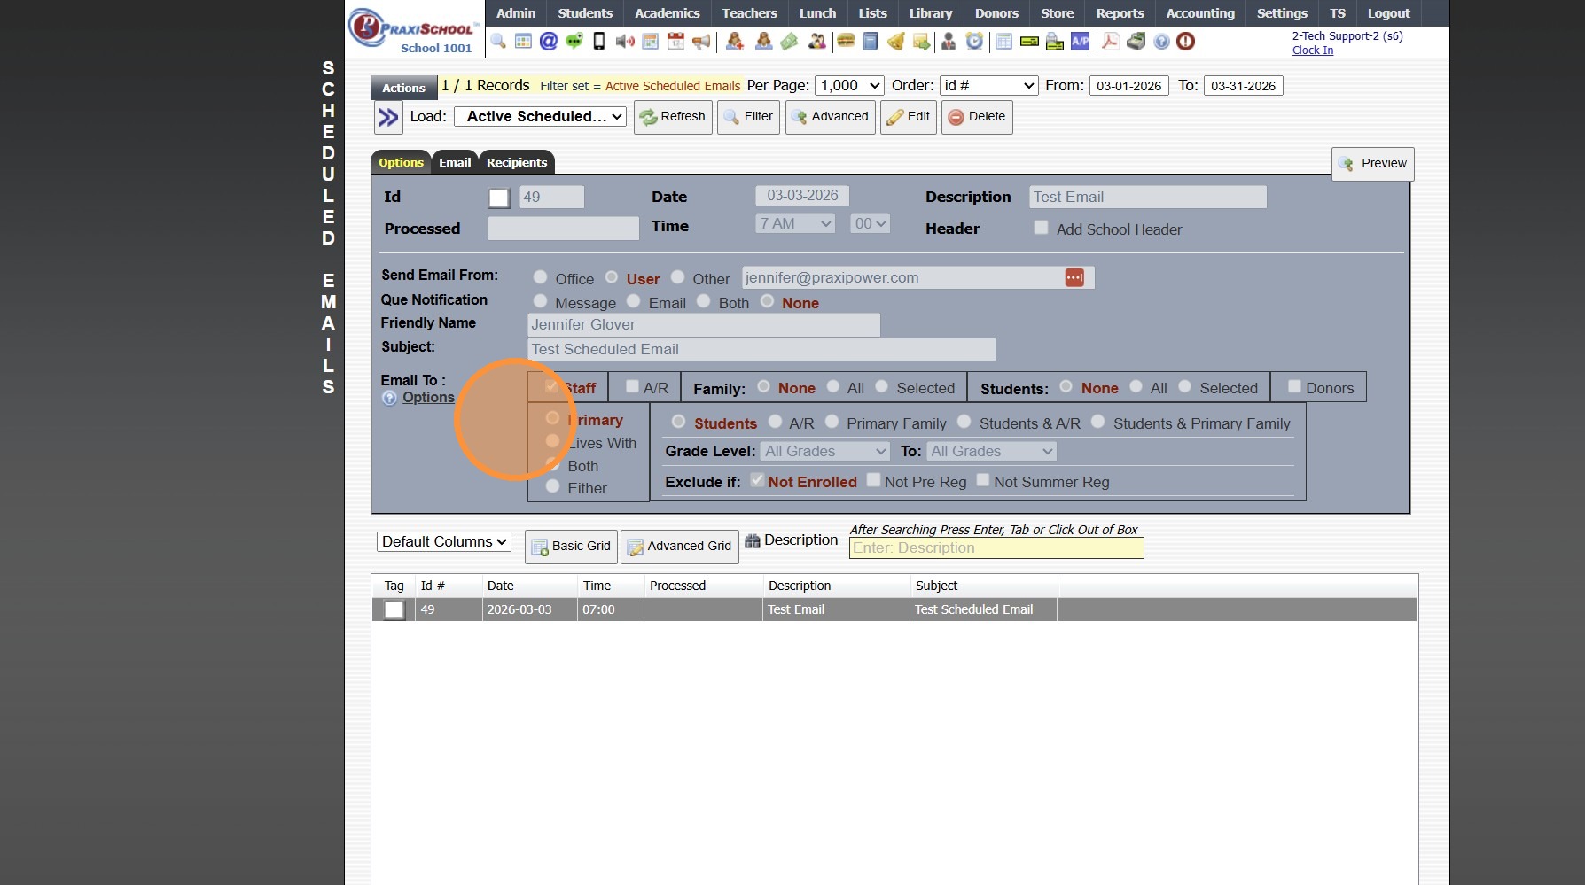Click the megaphone announcement icon

[x=701, y=41]
